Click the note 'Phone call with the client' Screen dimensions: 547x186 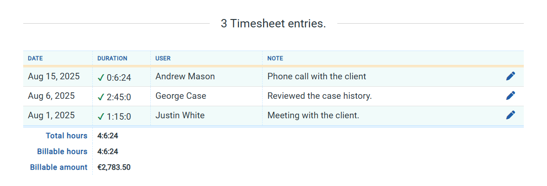coord(317,76)
